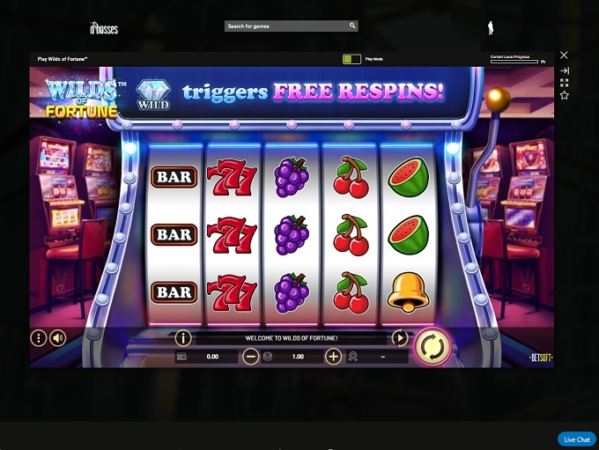This screenshot has height=450, width=599.
Task: Mute the game sound speaker icon
Action: [x=58, y=338]
